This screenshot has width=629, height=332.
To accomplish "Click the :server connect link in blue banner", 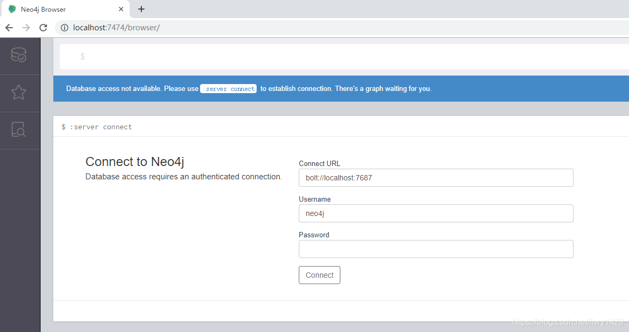I will click(228, 88).
